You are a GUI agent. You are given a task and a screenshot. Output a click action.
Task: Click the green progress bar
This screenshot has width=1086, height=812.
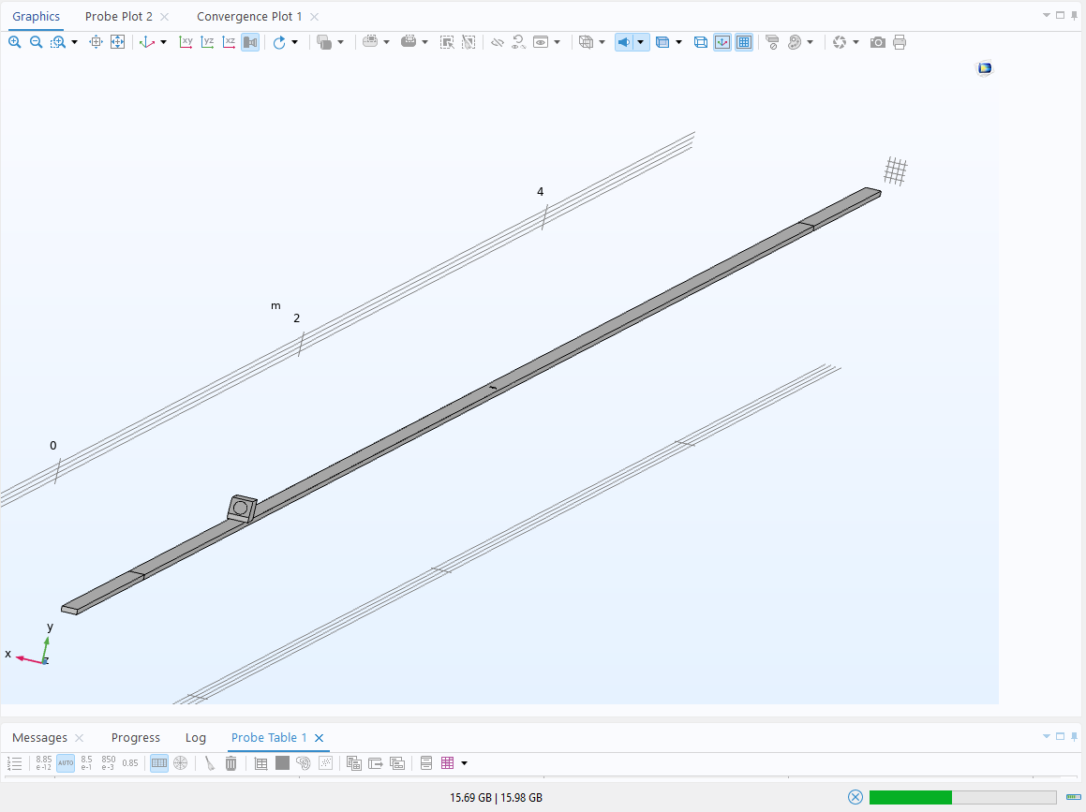[x=910, y=797]
